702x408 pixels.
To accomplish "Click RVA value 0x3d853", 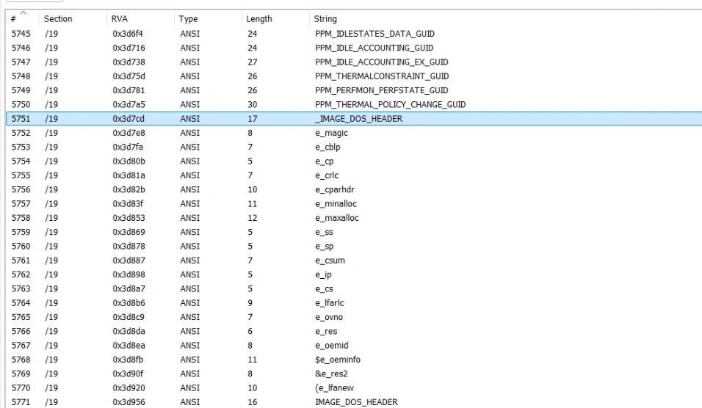I will pos(129,218).
